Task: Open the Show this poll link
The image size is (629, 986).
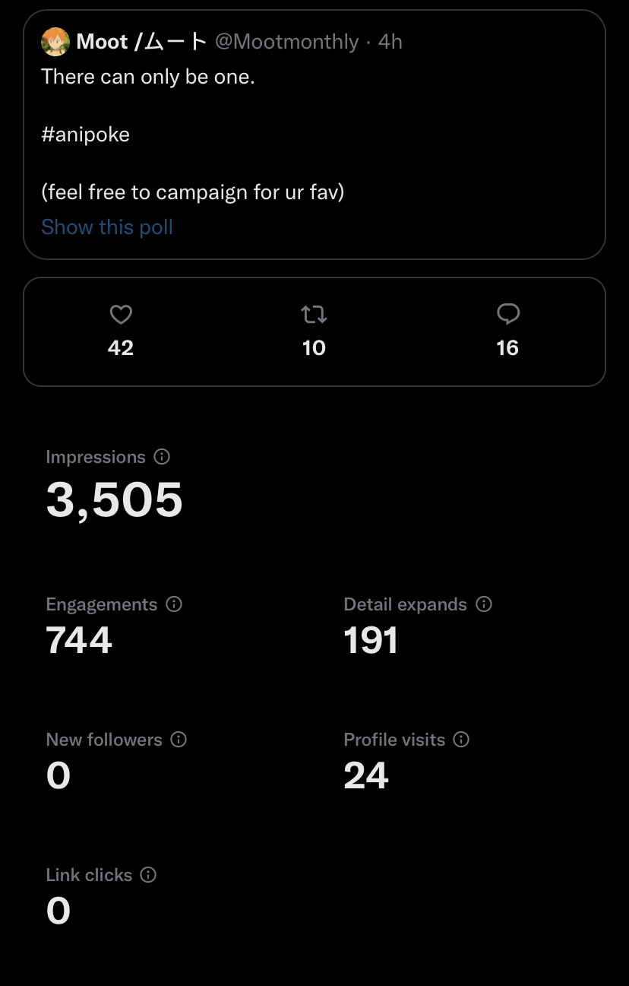Action: point(107,227)
